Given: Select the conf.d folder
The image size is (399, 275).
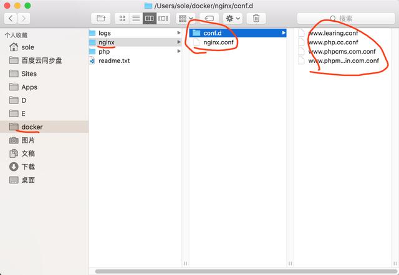Looking at the screenshot, I should click(238, 33).
